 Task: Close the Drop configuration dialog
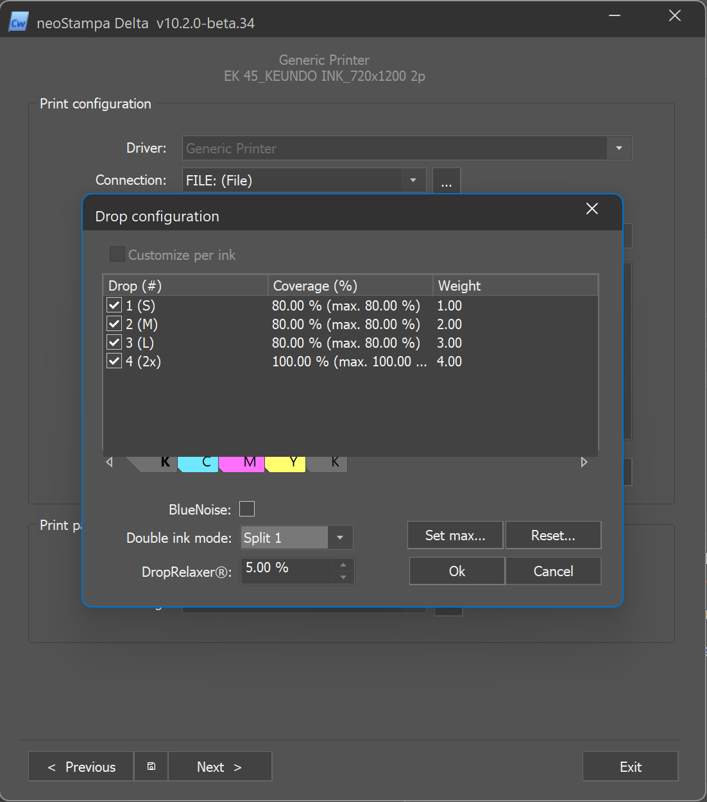592,209
